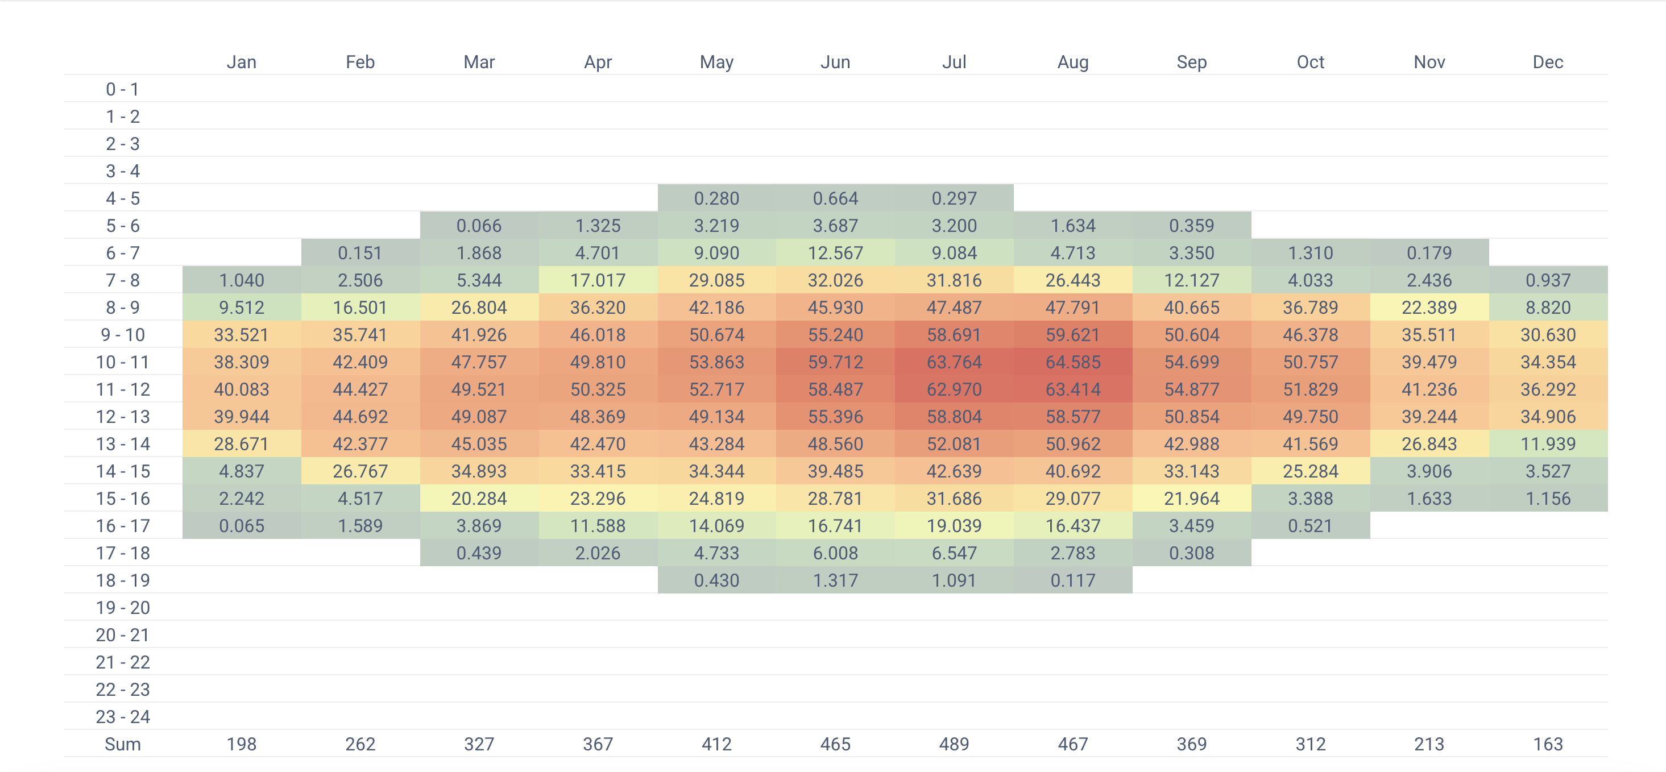Click cell value 33.521 in Jan
This screenshot has width=1666, height=772.
241,335
